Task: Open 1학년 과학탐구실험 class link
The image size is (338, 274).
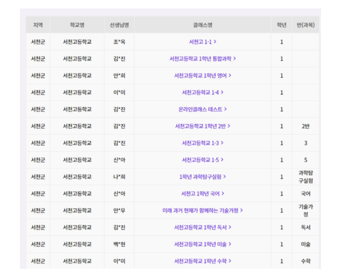Action: (x=202, y=177)
